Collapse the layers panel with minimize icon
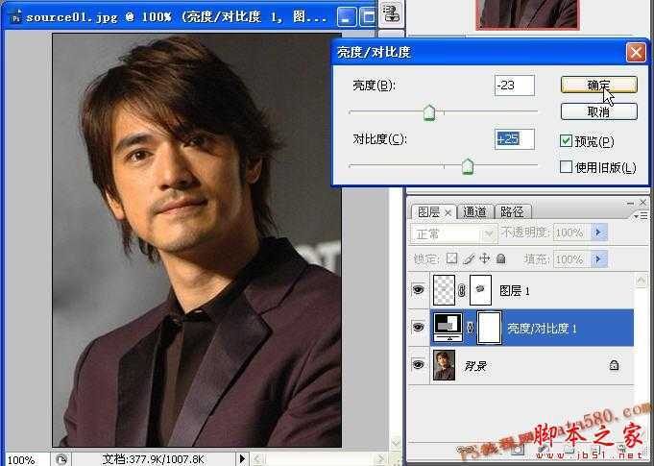Viewport: 654px width, 466px height. pyautogui.click(x=630, y=203)
